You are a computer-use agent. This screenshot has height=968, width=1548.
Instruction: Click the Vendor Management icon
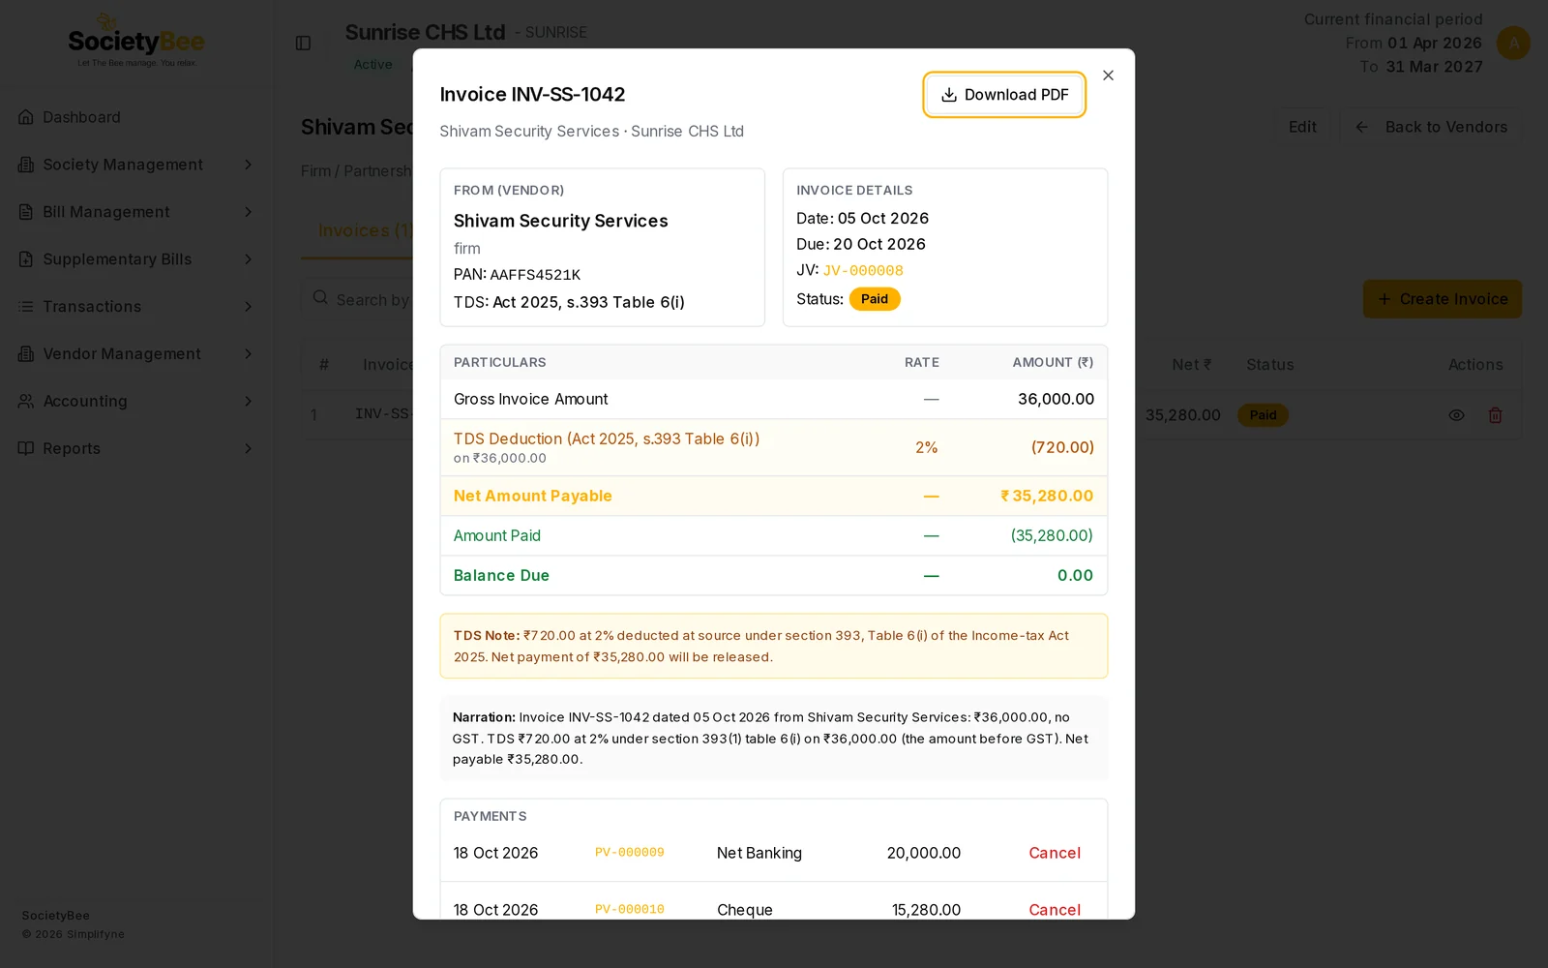(x=26, y=354)
